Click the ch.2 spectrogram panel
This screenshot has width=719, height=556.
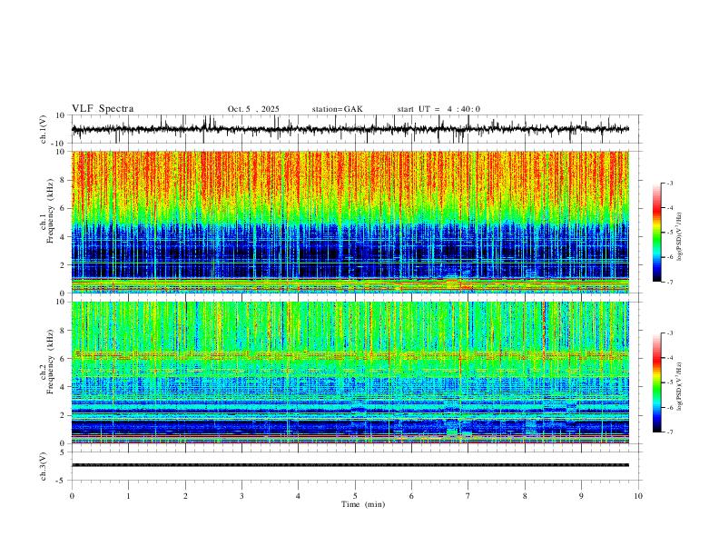point(350,372)
